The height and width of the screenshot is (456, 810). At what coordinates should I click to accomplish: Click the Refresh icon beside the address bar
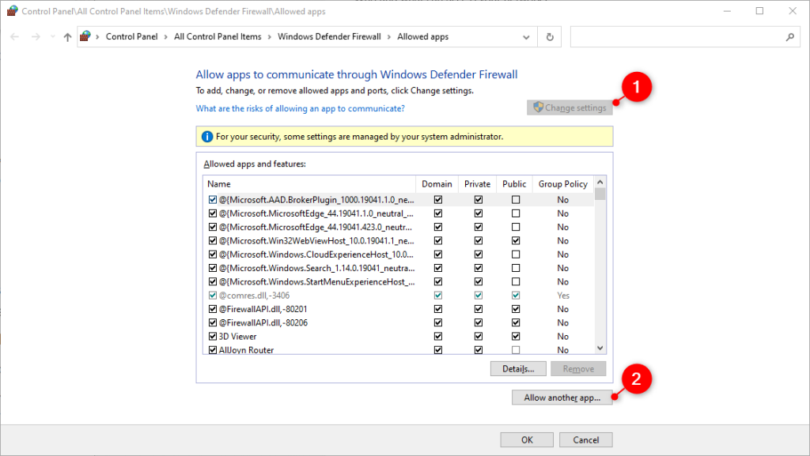[549, 36]
